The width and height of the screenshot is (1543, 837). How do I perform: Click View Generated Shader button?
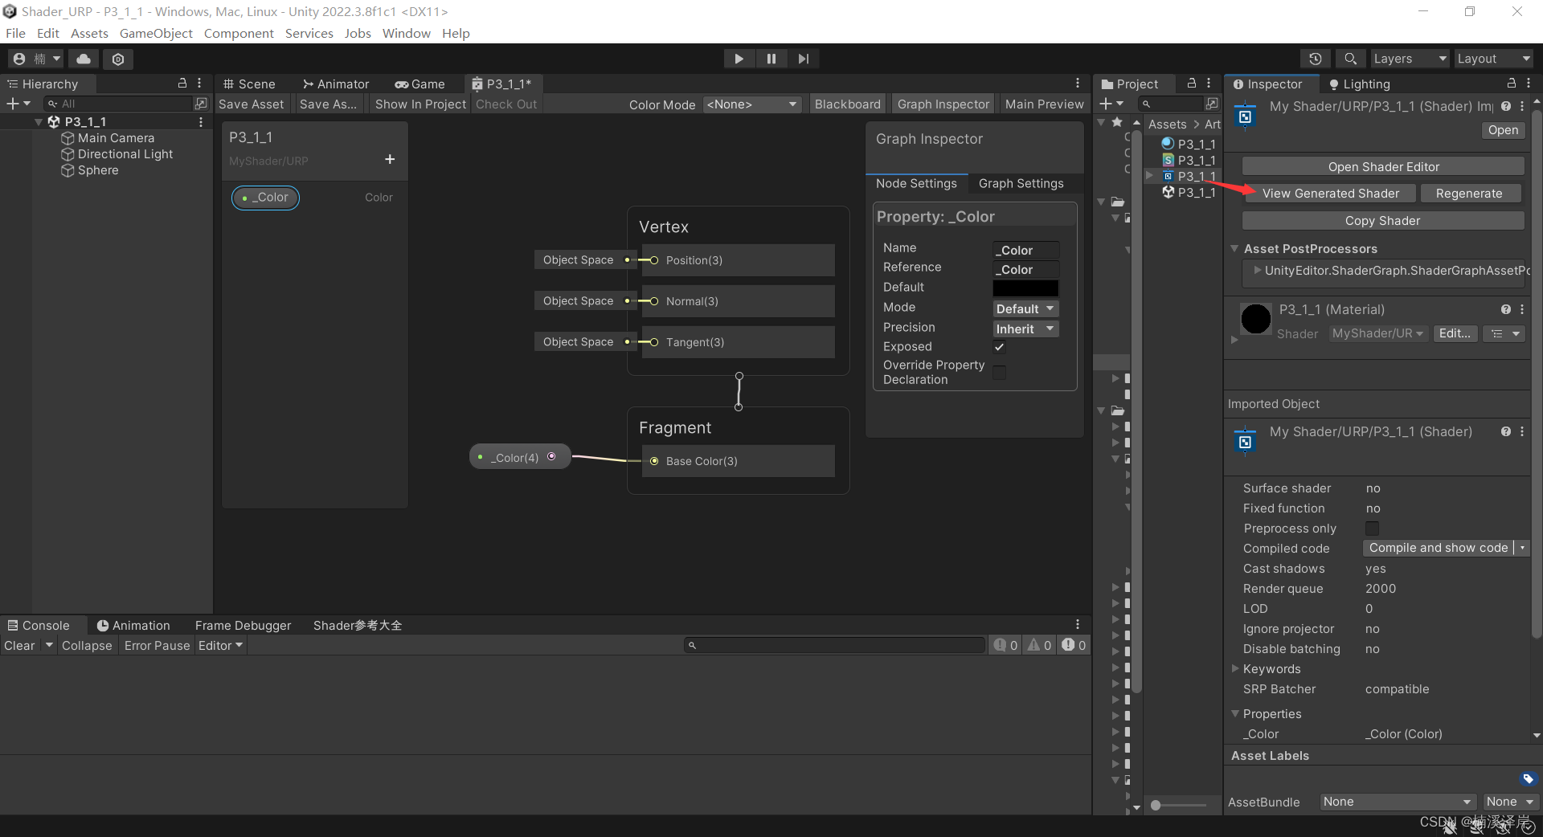coord(1330,193)
